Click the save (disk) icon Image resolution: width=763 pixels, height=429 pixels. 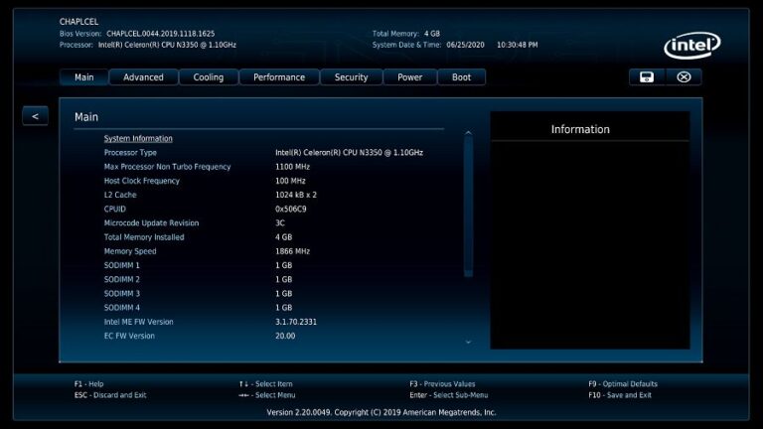(x=647, y=77)
